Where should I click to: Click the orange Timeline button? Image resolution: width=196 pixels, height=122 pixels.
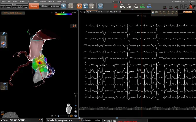[188, 12]
